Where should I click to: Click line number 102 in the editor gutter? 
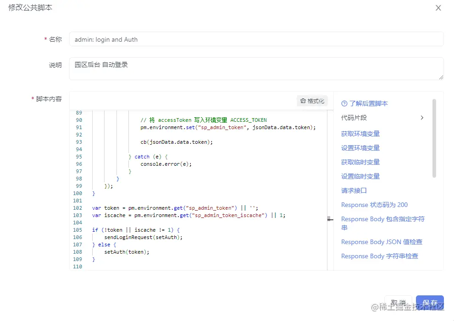coord(78,208)
